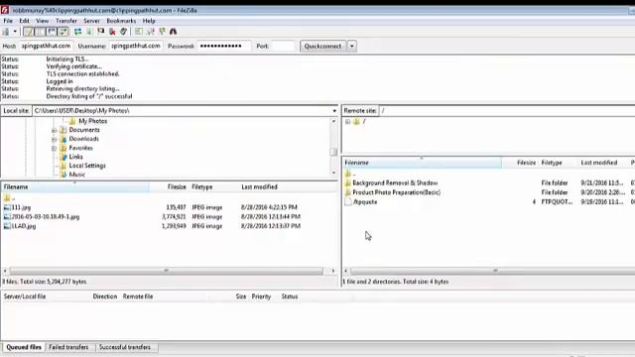The width and height of the screenshot is (635, 357).
Task: Click the Username input field
Action: point(136,47)
